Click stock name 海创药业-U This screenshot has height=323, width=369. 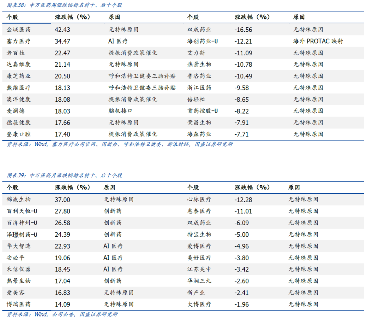[202, 41]
